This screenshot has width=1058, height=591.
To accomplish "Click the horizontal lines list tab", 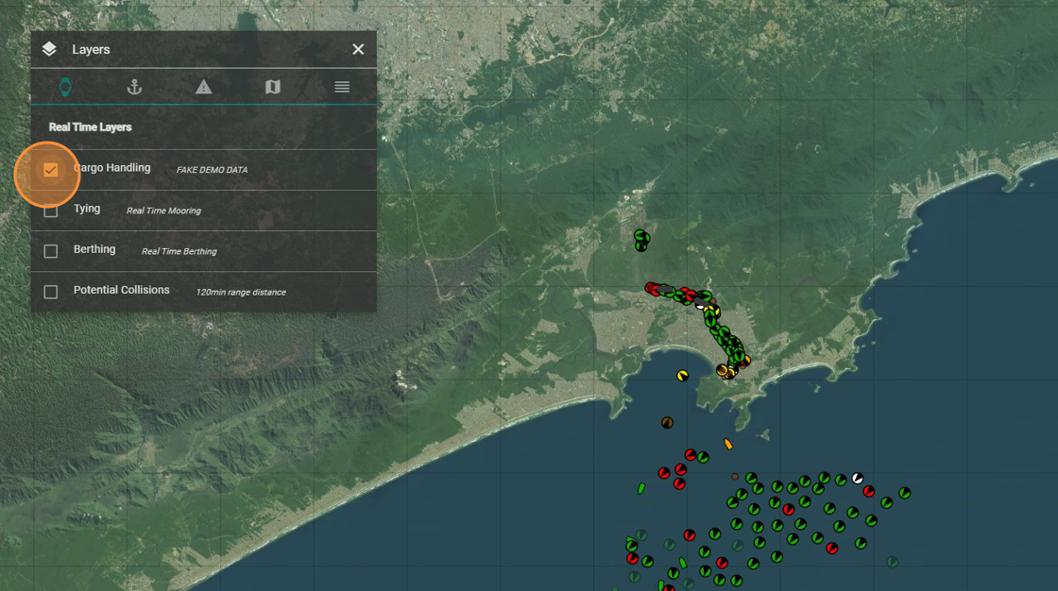I will coord(342,87).
